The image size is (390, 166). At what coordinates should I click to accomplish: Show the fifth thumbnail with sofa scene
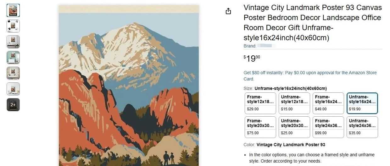tap(13, 73)
